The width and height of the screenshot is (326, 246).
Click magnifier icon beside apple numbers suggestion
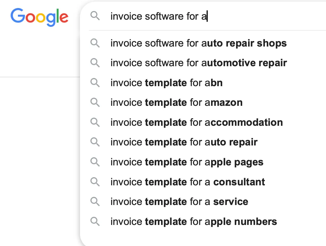pyautogui.click(x=95, y=222)
